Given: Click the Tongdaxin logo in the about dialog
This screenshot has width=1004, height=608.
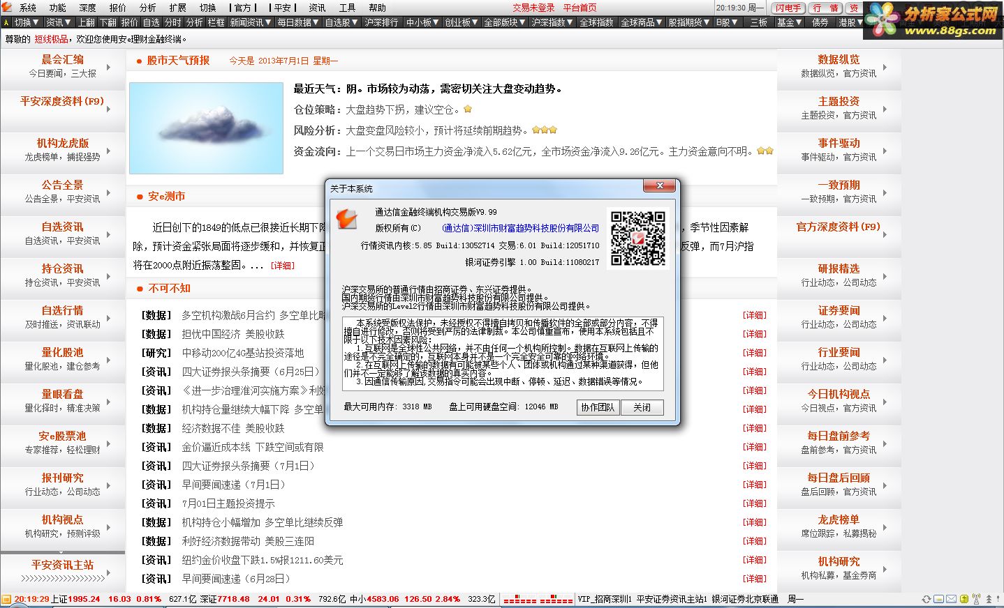Looking at the screenshot, I should tap(346, 219).
